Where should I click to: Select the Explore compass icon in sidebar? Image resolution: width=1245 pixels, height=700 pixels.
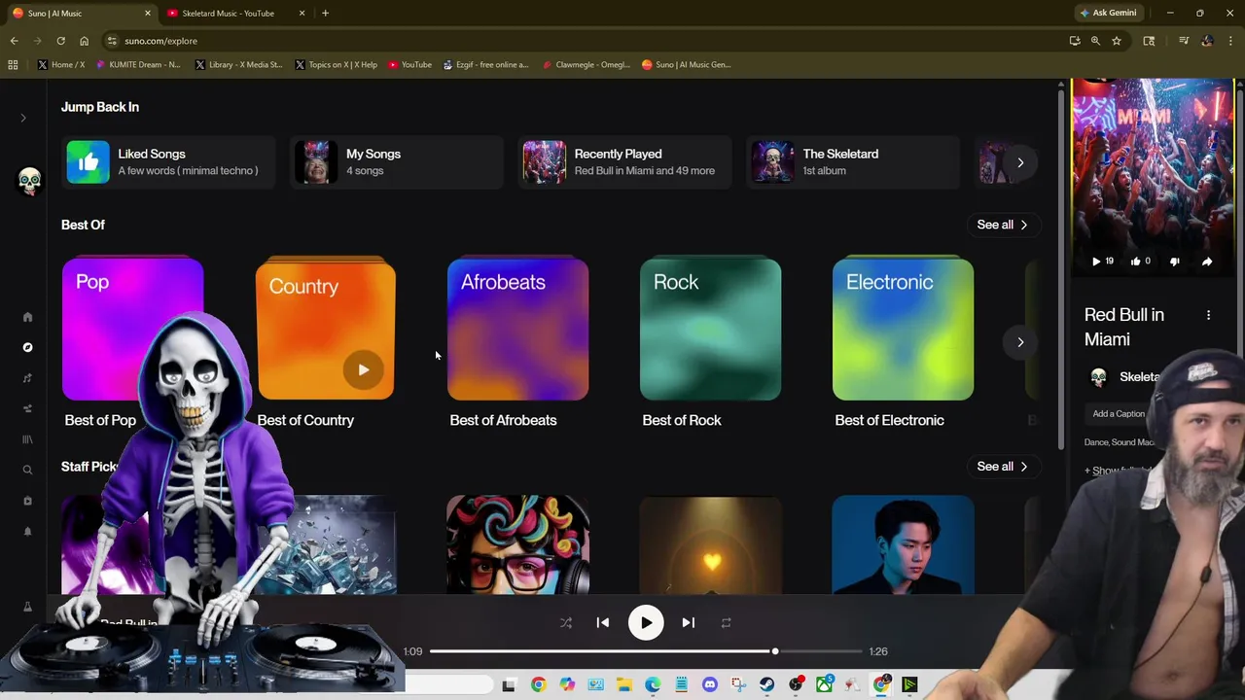27,347
